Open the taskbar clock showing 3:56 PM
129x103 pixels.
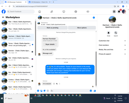coord(120,98)
